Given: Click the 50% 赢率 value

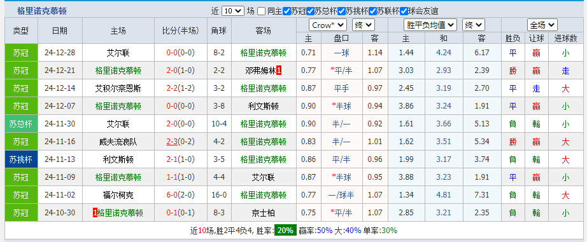Looking at the screenshot, I should click(x=325, y=231).
